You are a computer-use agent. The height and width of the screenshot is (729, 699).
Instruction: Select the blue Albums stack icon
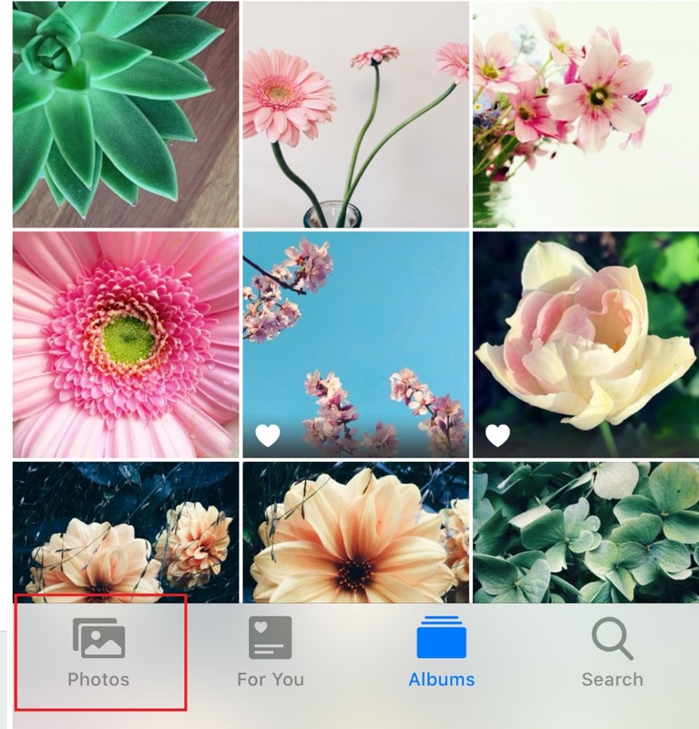pos(441,637)
